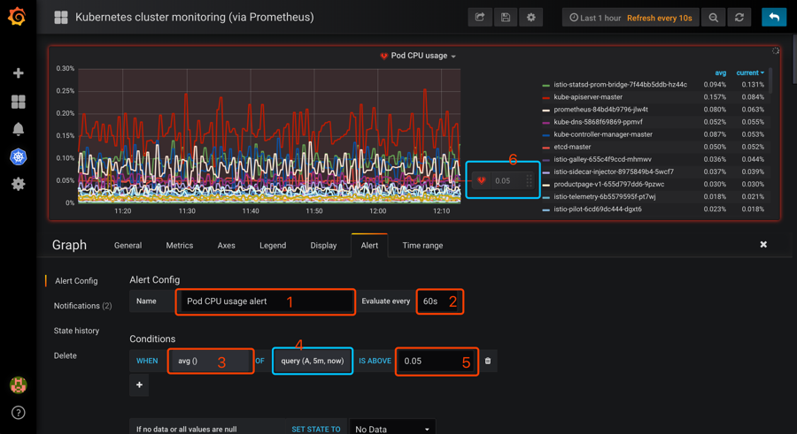Click the zoom out magnifier icon
Viewport: 797px width, 434px height.
(714, 18)
